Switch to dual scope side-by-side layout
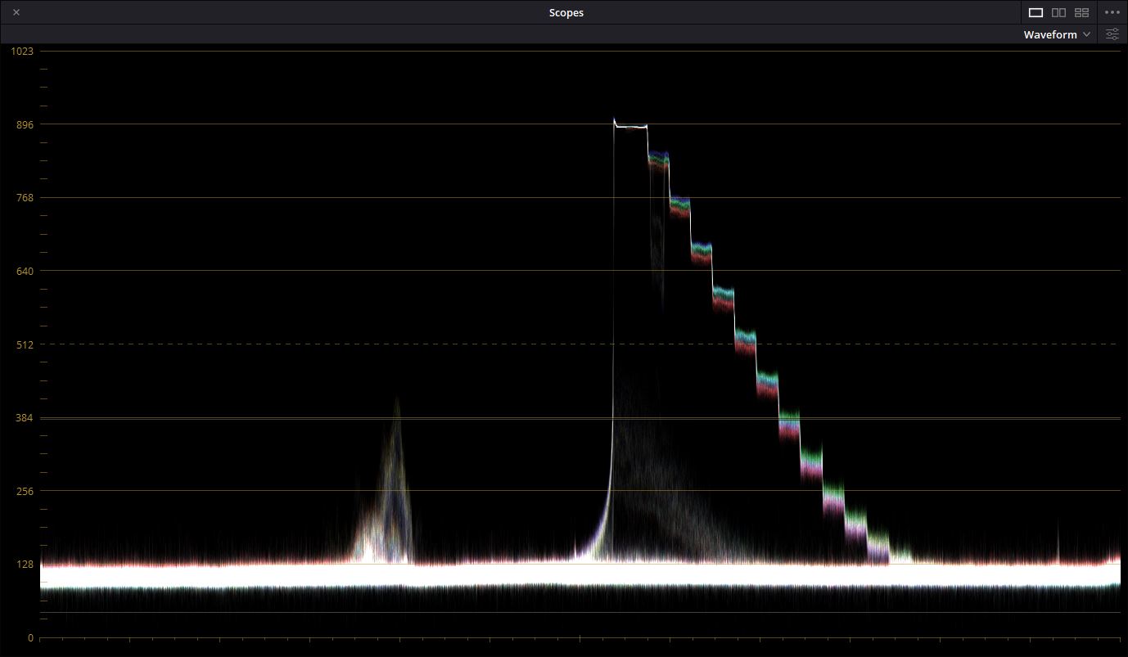 tap(1058, 12)
